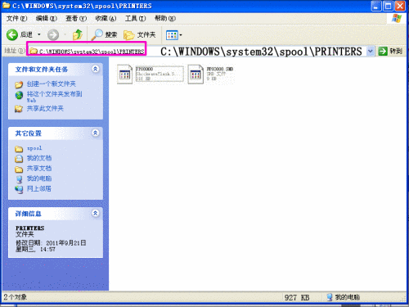Open the 文件(F) menu
This screenshot has width=409, height=307.
(x=16, y=18)
